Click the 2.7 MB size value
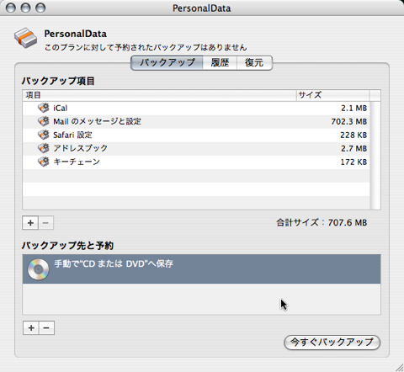The image size is (404, 372). click(354, 148)
